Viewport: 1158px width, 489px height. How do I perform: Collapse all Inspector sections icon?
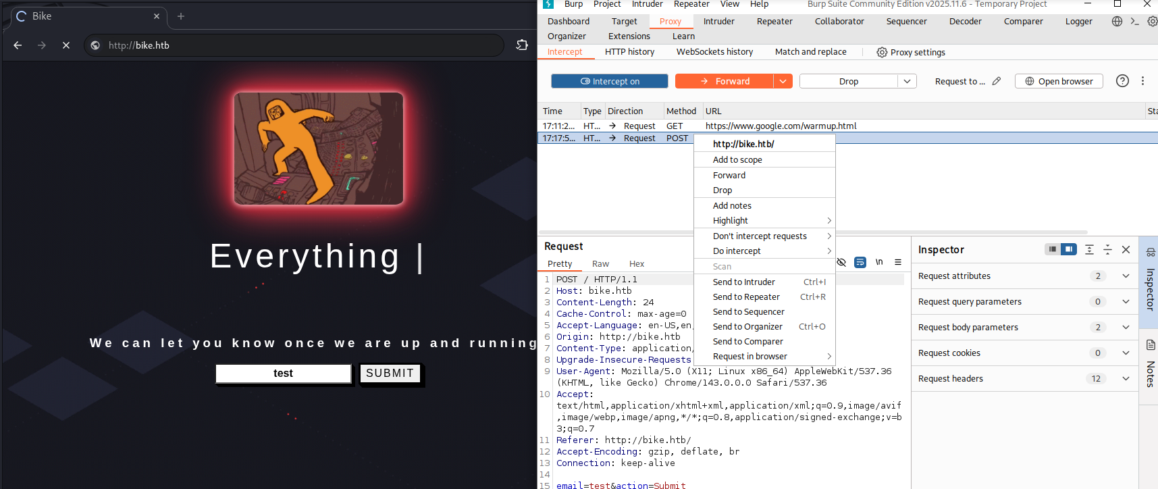coord(1107,249)
